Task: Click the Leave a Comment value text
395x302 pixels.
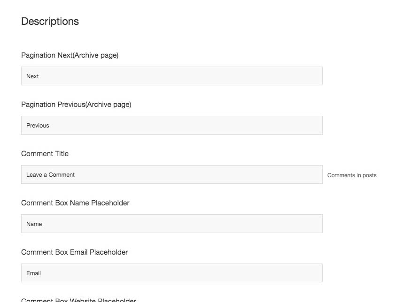Action: [x=50, y=175]
